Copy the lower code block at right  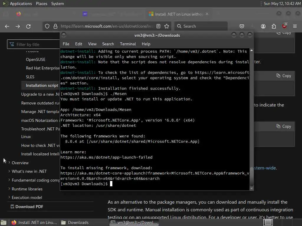[x=284, y=127]
